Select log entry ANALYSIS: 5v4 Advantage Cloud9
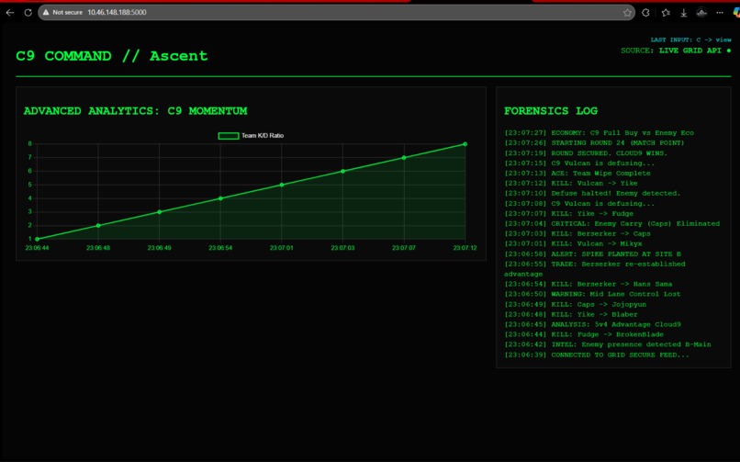This screenshot has height=462, width=740. pyautogui.click(x=592, y=324)
